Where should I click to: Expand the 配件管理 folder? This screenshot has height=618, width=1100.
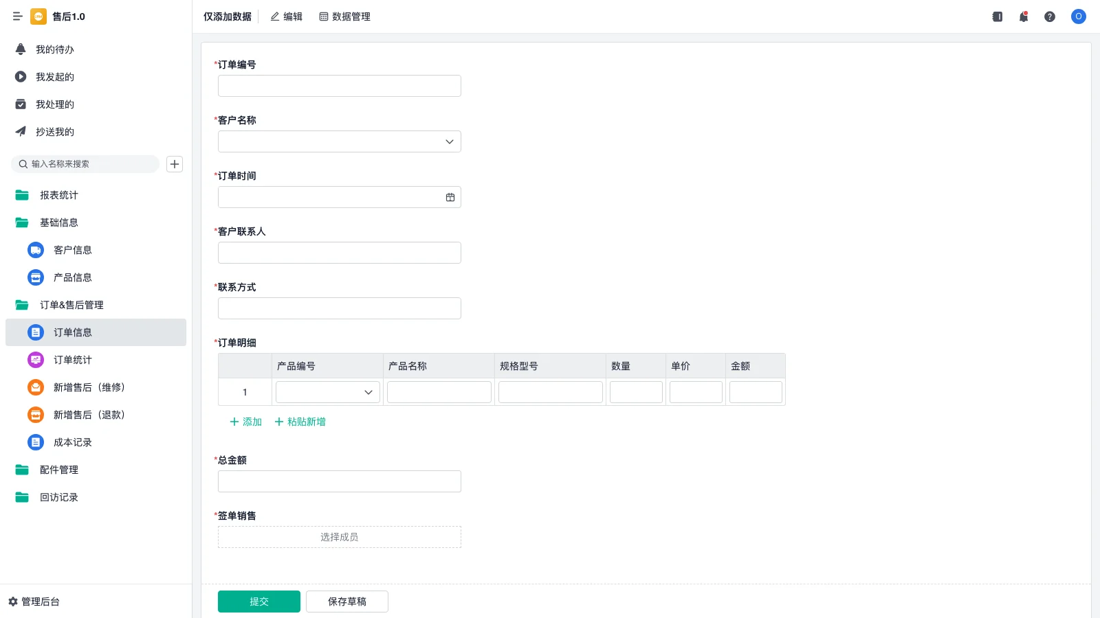(21, 470)
